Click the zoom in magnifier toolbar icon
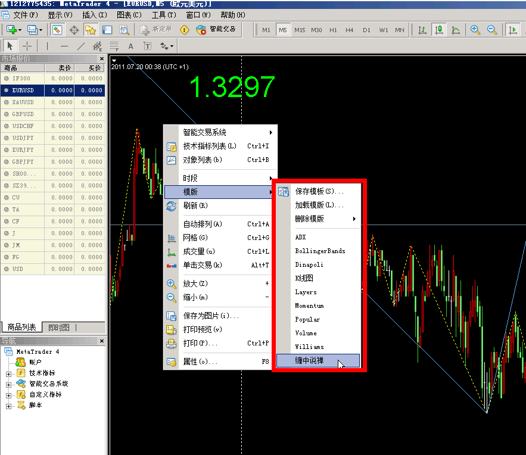This screenshot has width=526, height=455. tap(475, 30)
